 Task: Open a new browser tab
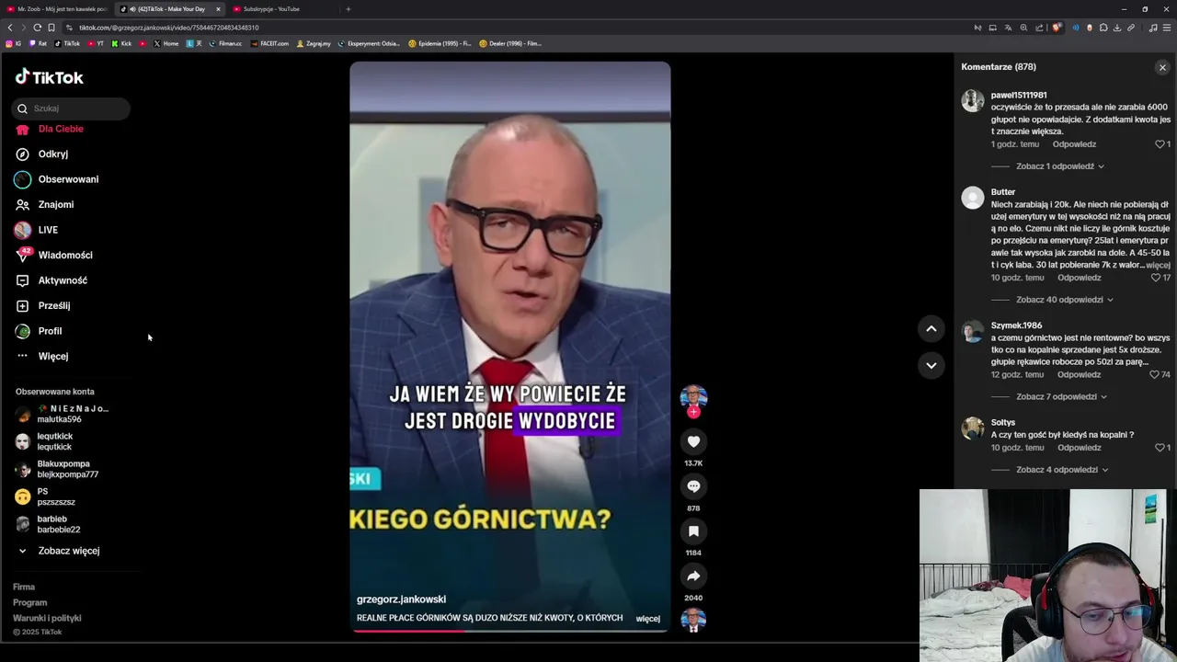pyautogui.click(x=348, y=9)
